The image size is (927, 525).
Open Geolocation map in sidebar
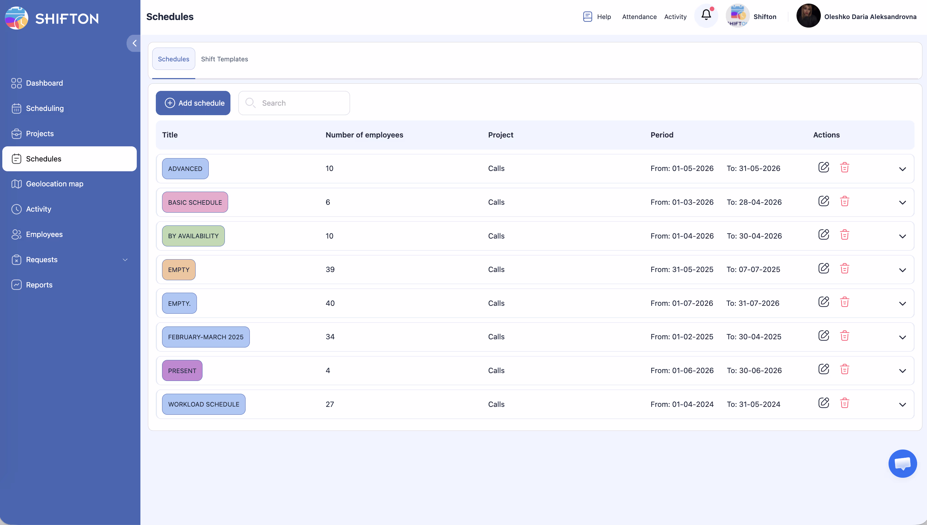(x=55, y=184)
